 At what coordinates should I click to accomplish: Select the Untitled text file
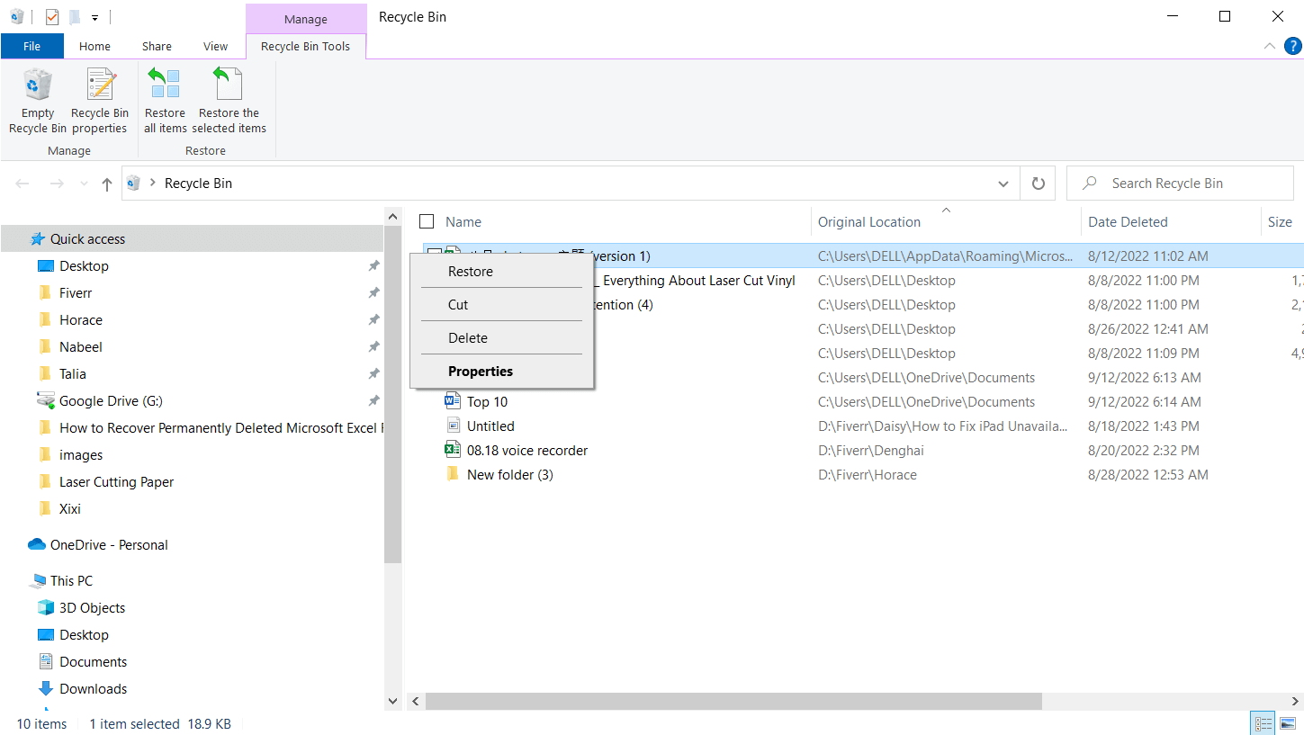490,426
